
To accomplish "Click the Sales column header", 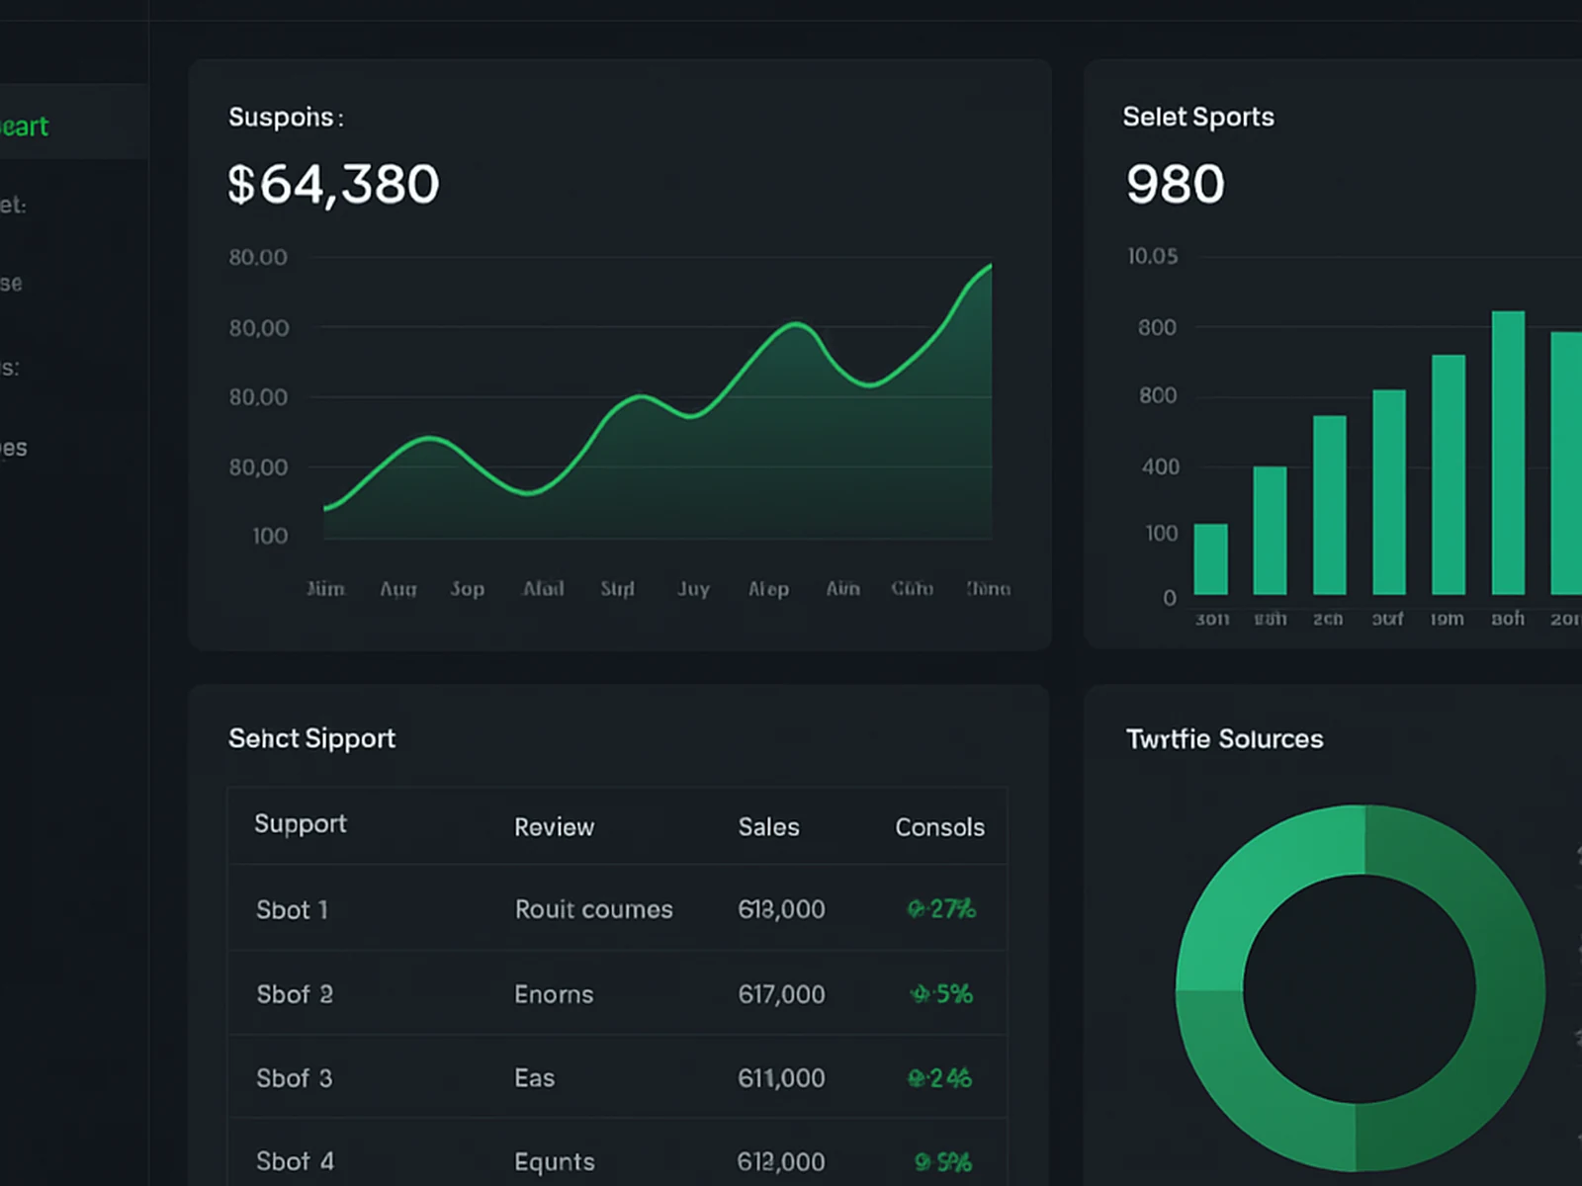I will pyautogui.click(x=768, y=827).
